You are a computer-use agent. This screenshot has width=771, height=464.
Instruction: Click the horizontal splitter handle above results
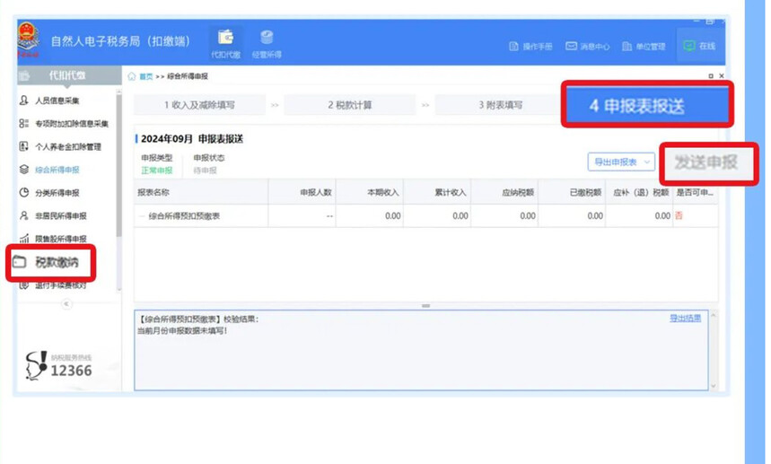pos(425,306)
